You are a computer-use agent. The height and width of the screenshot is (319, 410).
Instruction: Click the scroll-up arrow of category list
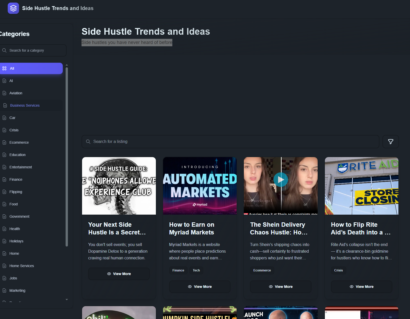click(x=67, y=65)
